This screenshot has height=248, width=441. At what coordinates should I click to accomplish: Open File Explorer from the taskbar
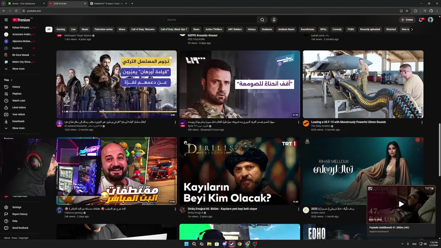pyautogui.click(x=209, y=244)
